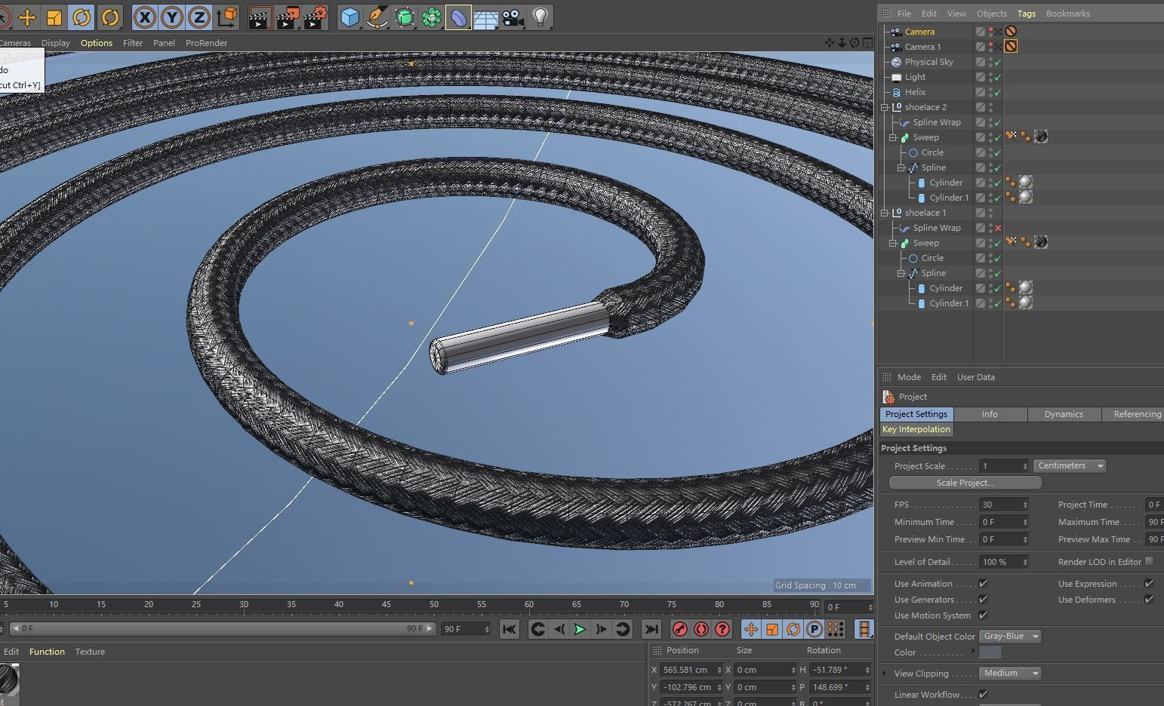Image resolution: width=1164 pixels, height=706 pixels.
Task: Collapse the shoelace 2 group
Action: click(x=885, y=107)
